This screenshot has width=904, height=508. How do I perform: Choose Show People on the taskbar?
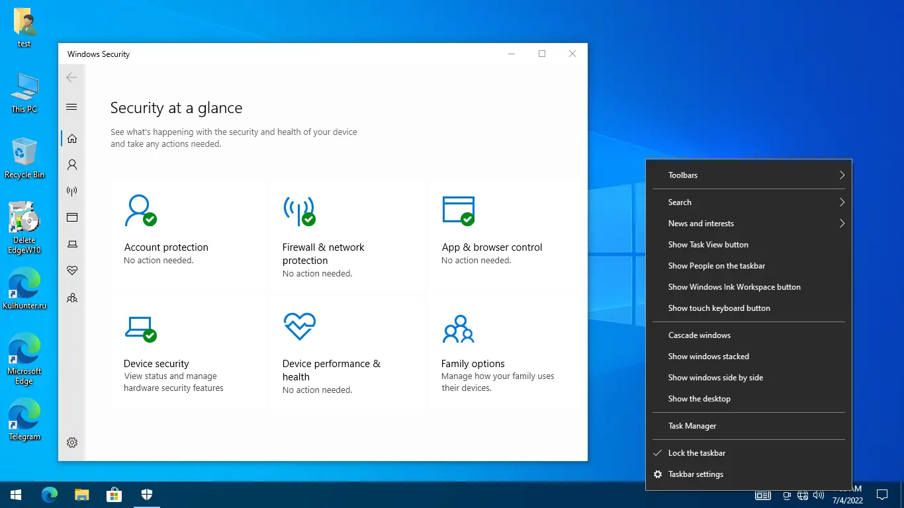pos(748,266)
